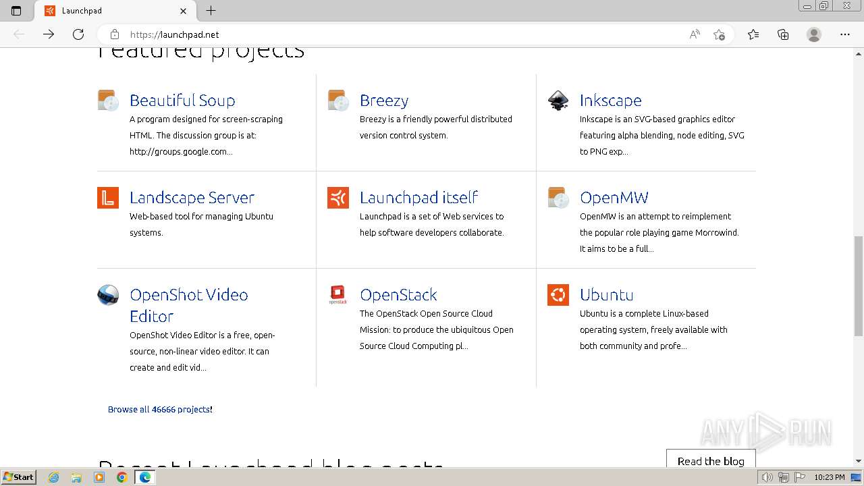Open the Favorites panel

coord(753,34)
